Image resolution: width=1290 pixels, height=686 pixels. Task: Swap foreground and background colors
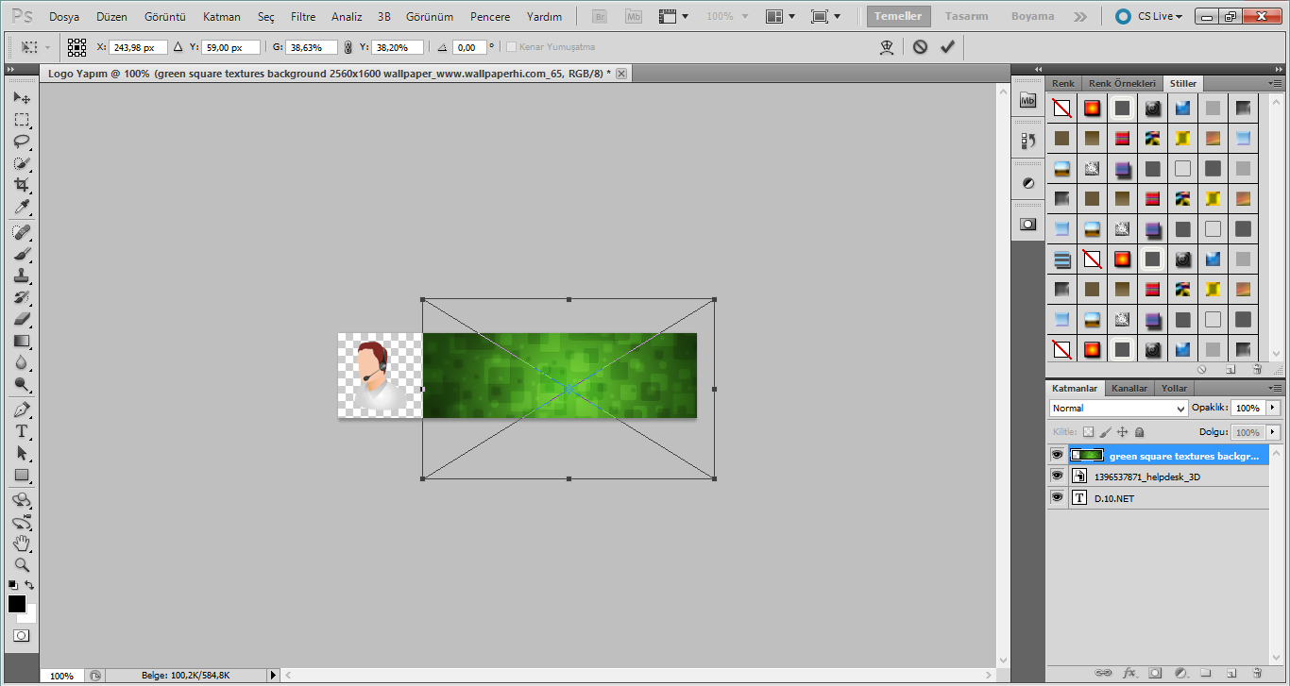(29, 586)
